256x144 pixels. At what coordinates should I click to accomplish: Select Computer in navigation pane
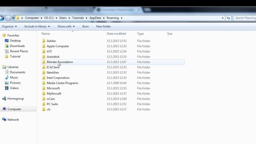pyautogui.click(x=14, y=109)
